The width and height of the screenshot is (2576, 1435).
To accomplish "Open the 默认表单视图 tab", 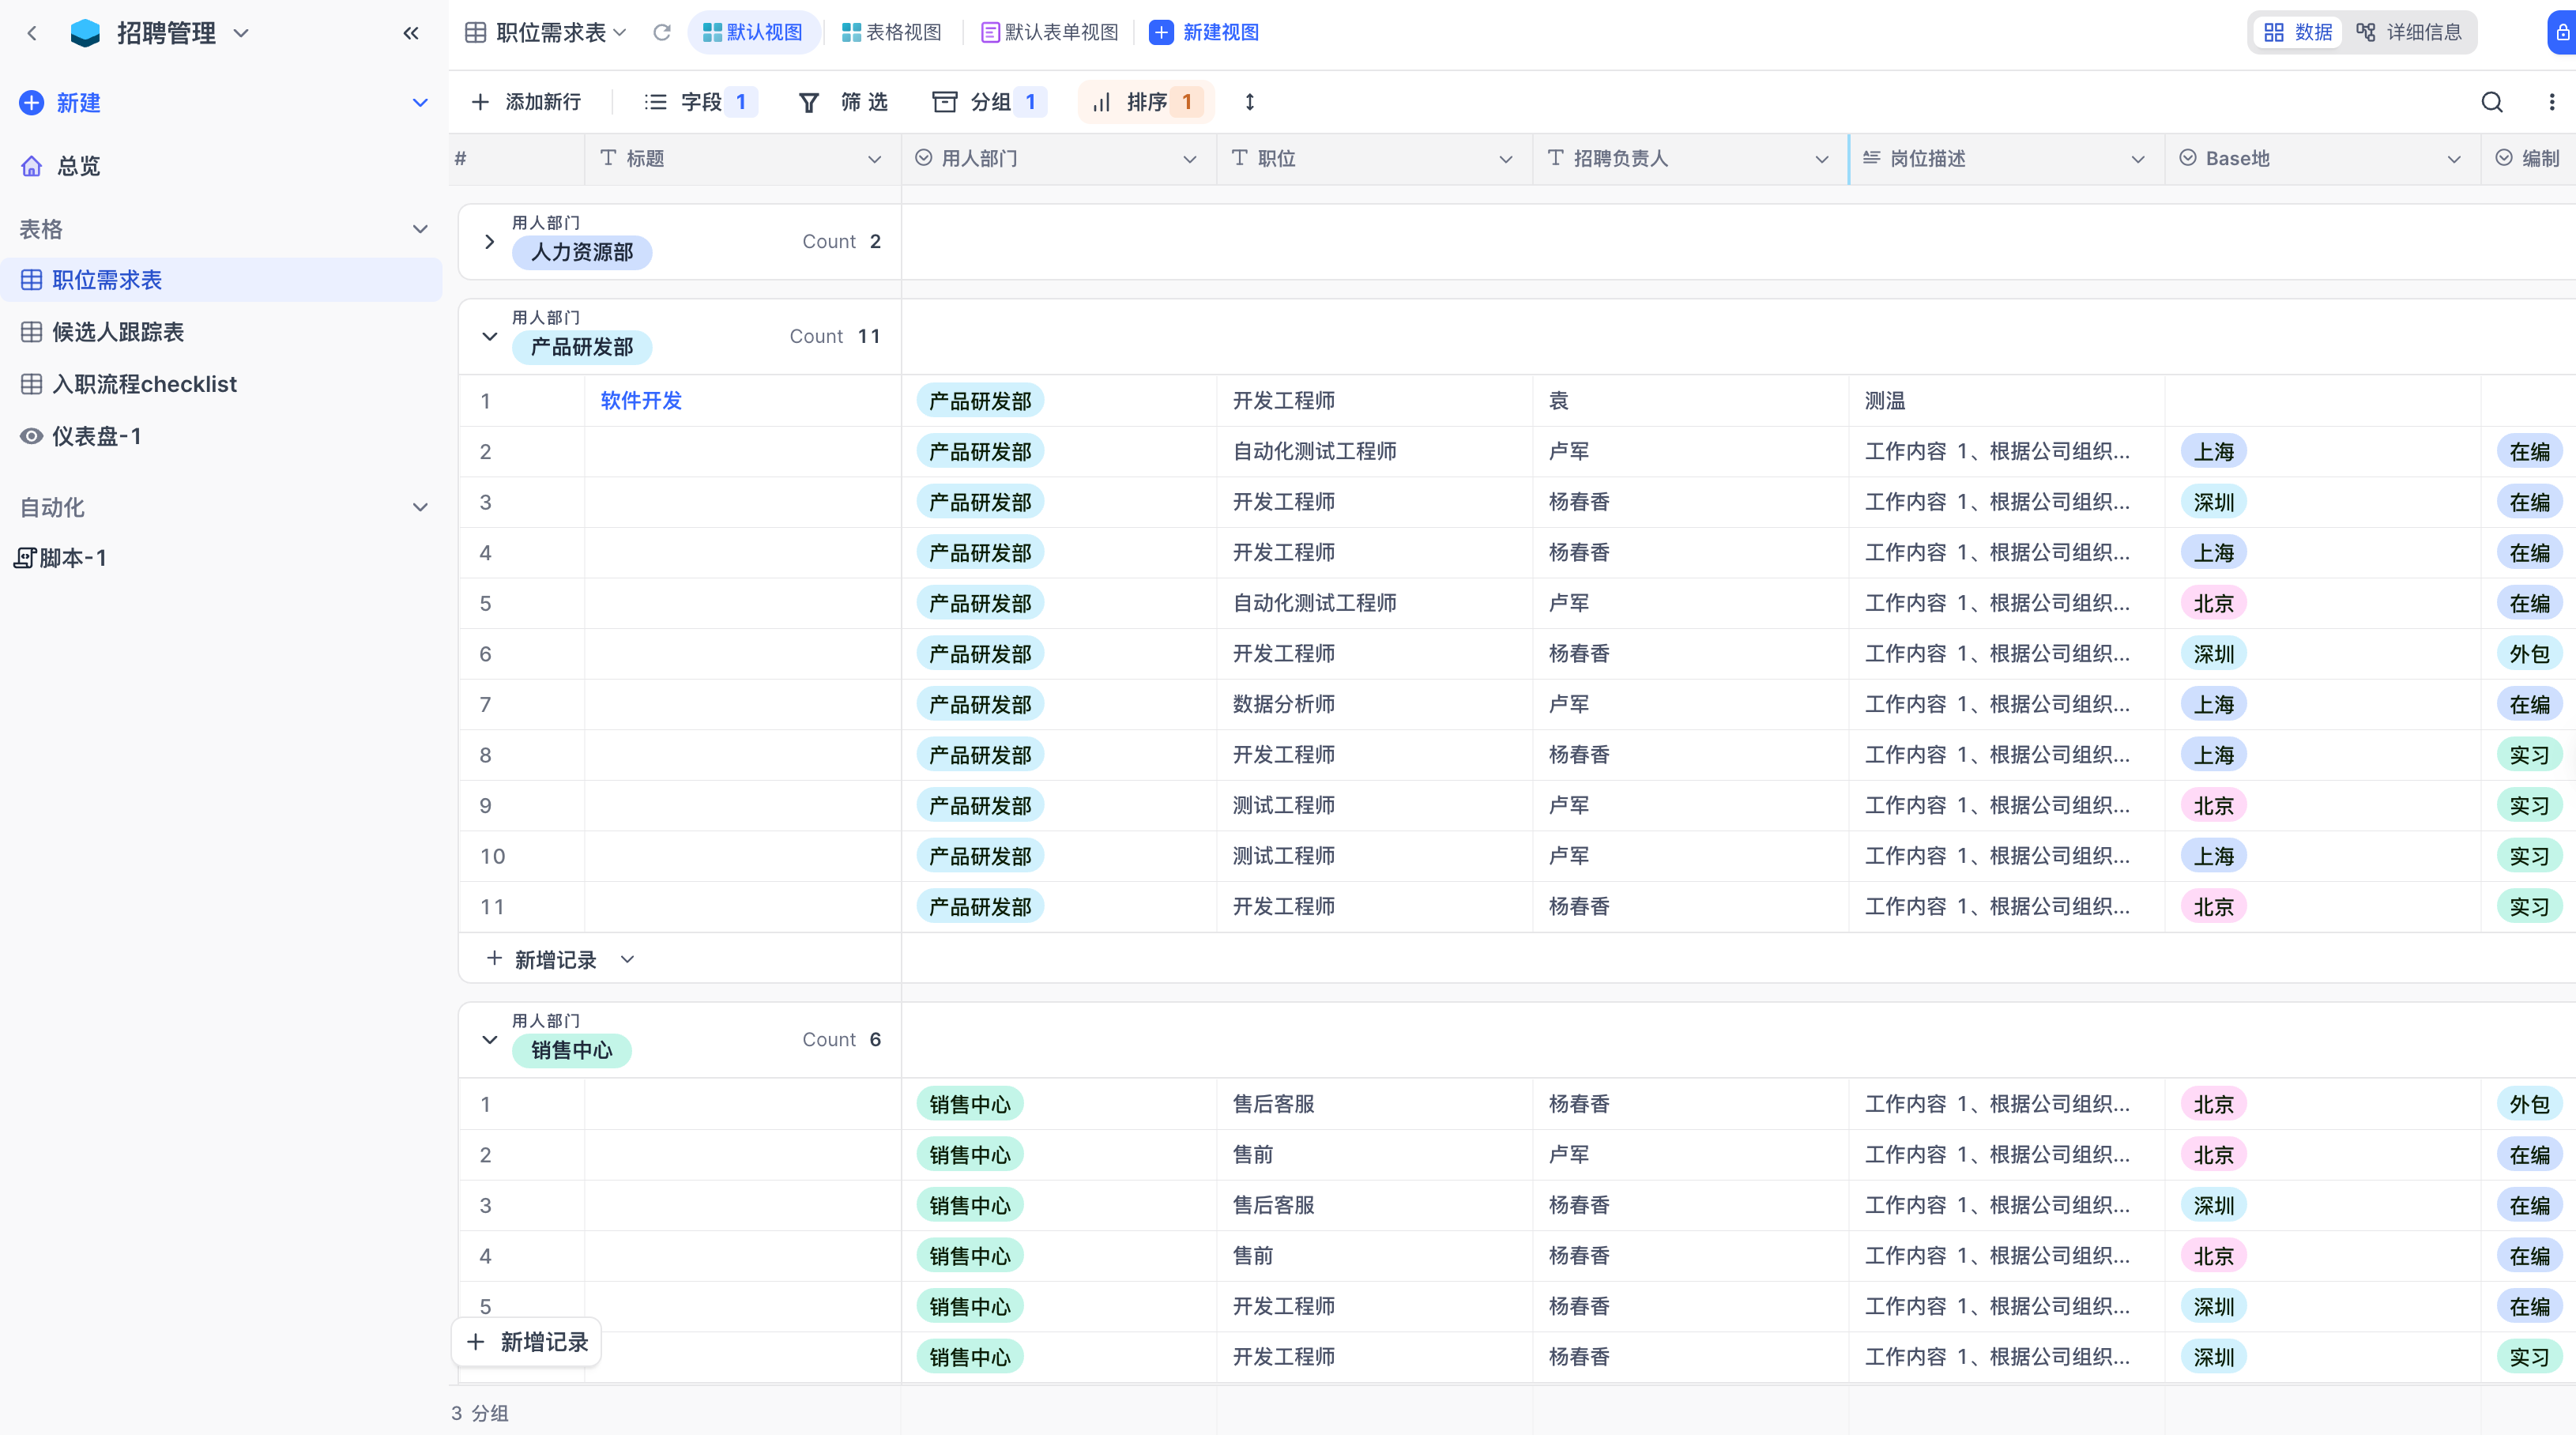I will 1049,32.
